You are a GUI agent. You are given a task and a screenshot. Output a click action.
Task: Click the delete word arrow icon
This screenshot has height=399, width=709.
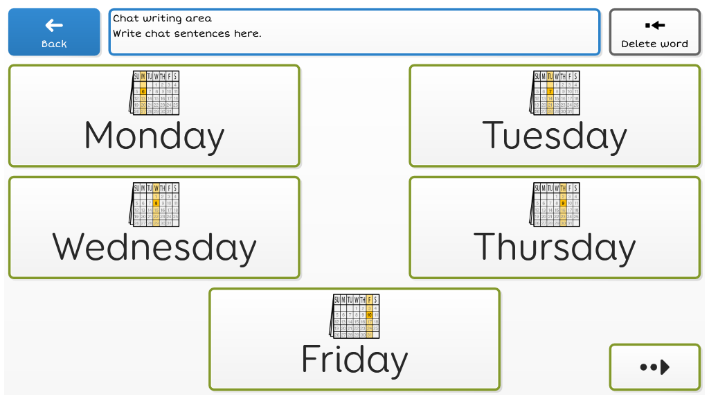655,26
